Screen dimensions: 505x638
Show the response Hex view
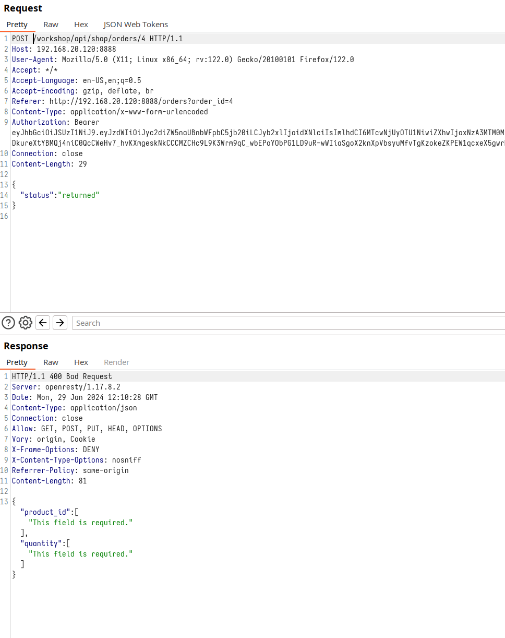coord(81,362)
